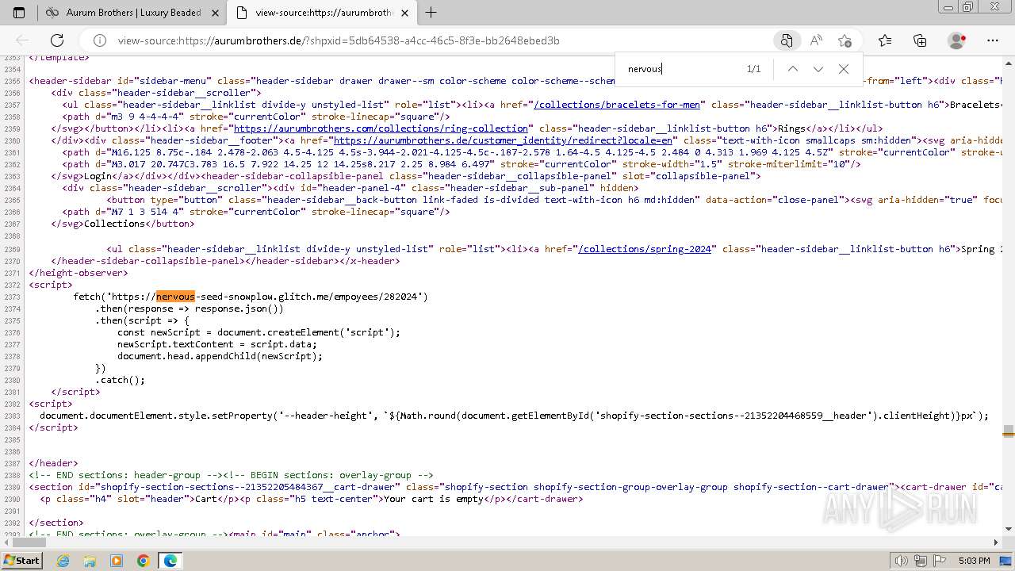Add this page to favorites
The height and width of the screenshot is (571, 1015).
click(x=845, y=40)
